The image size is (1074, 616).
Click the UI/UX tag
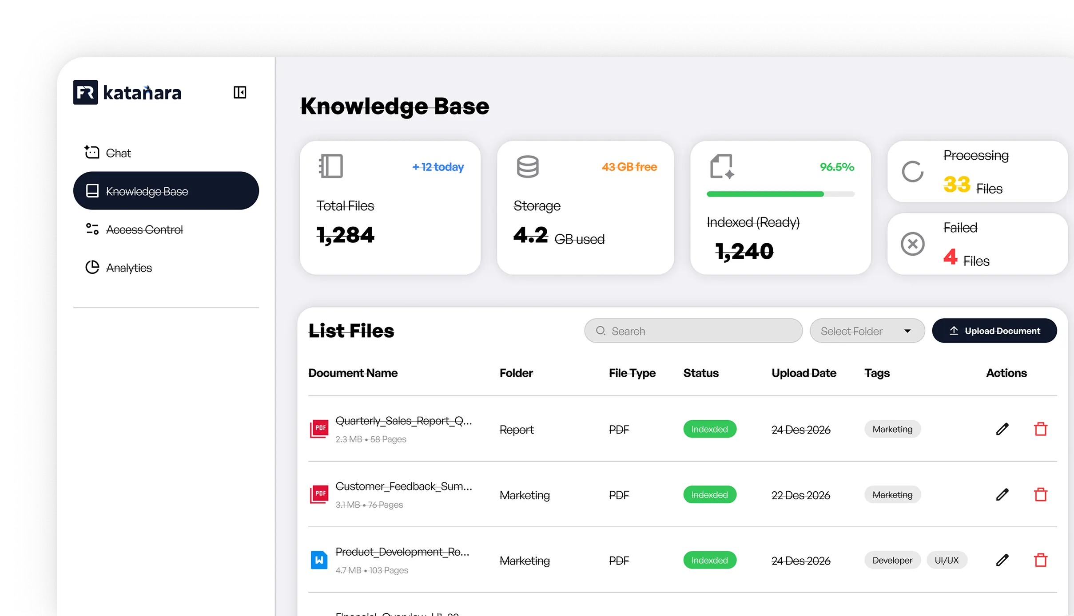click(947, 560)
